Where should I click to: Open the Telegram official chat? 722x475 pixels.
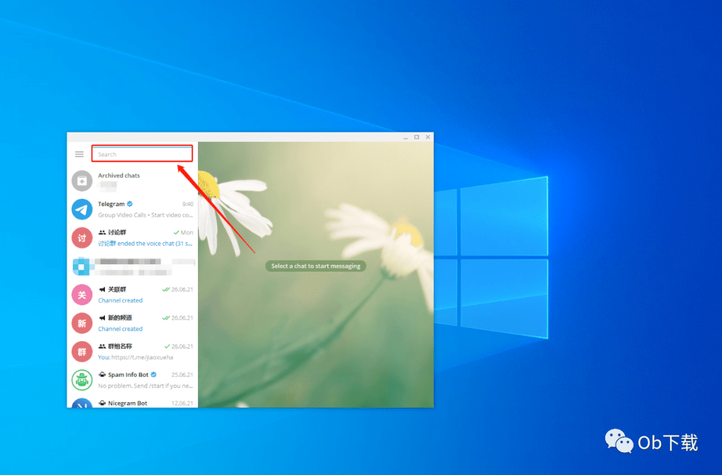click(132, 209)
